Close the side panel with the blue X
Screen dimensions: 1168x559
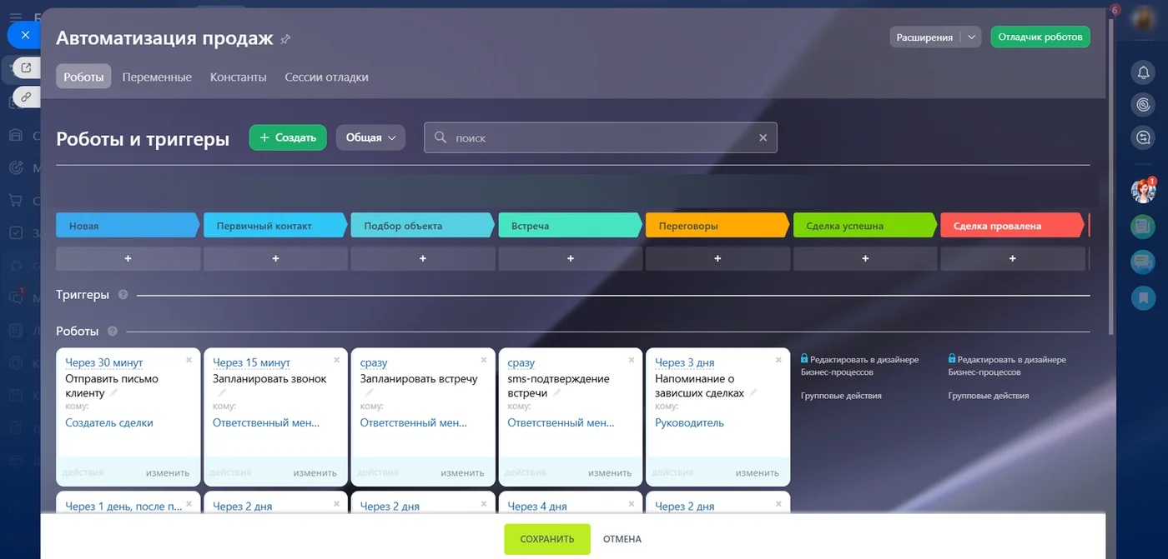click(x=26, y=35)
